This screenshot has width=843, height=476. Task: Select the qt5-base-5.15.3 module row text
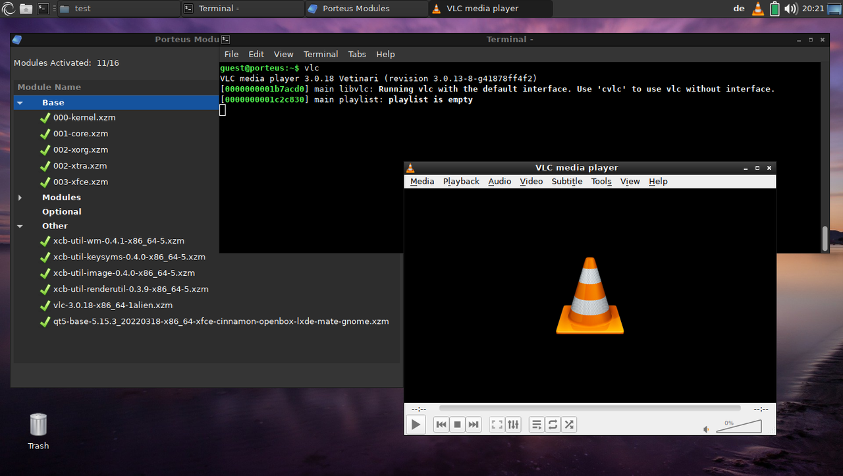tap(221, 321)
